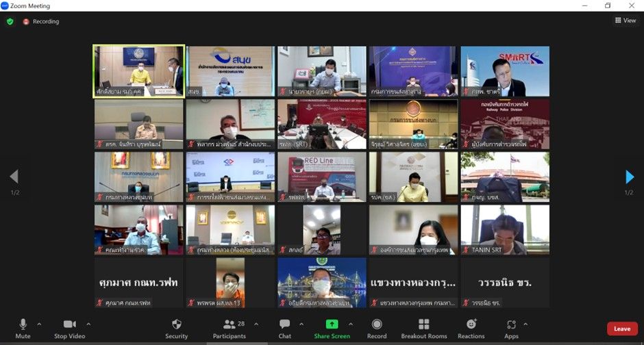Open the Reactions menu

(x=471, y=327)
